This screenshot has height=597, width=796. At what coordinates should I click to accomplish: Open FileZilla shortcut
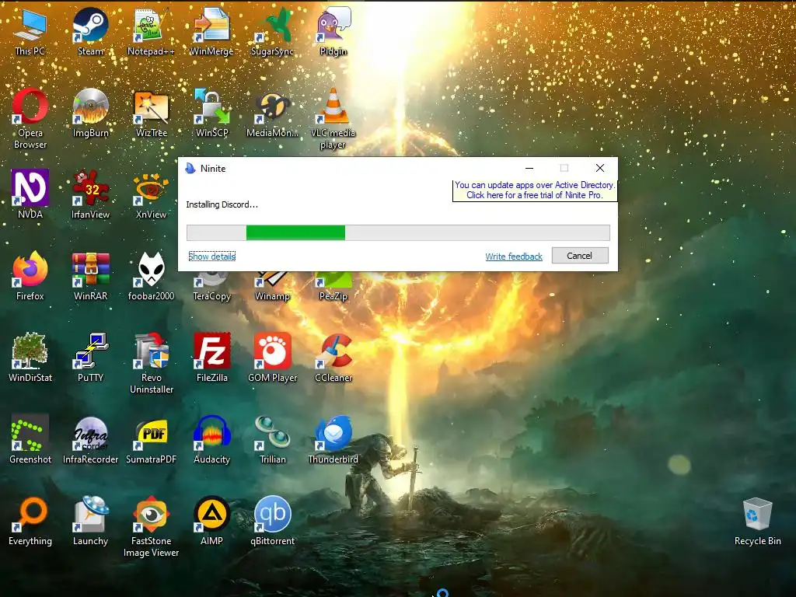211,358
